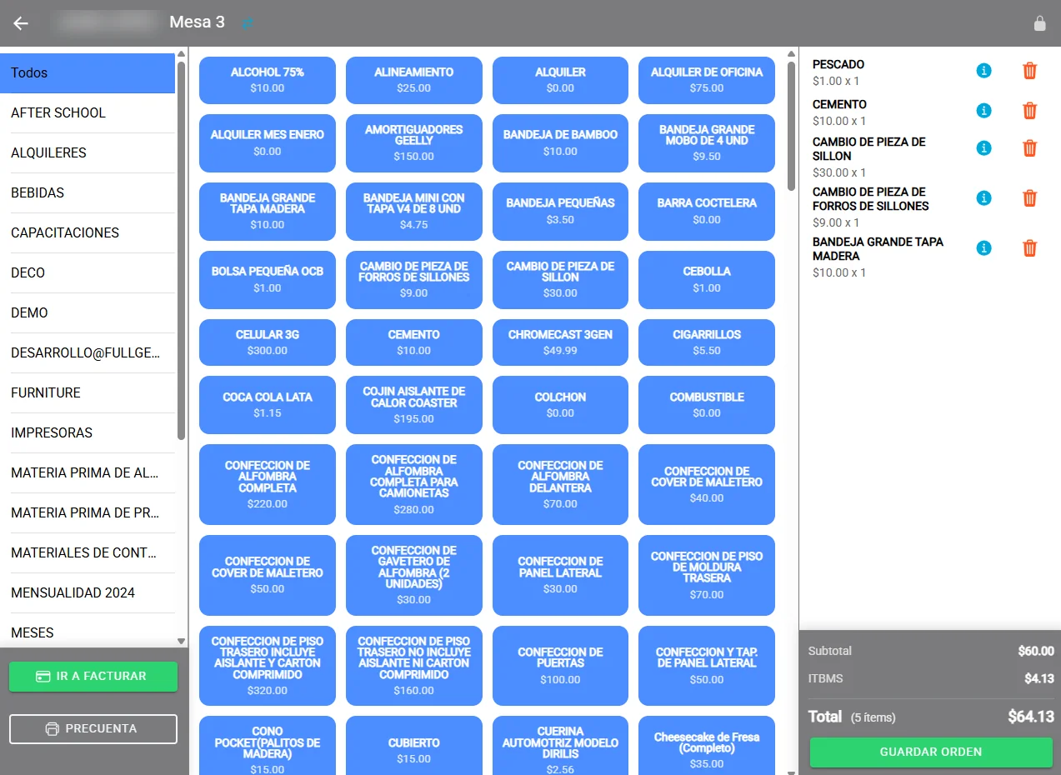Open the AFTER SCHOOL category

pos(88,112)
